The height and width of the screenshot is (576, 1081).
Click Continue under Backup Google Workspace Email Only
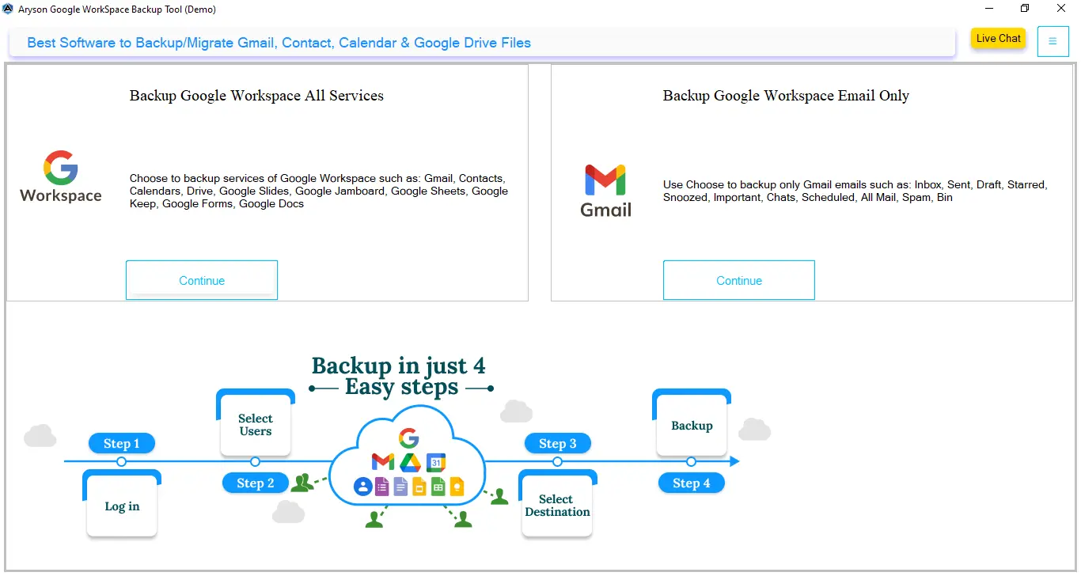[738, 279]
